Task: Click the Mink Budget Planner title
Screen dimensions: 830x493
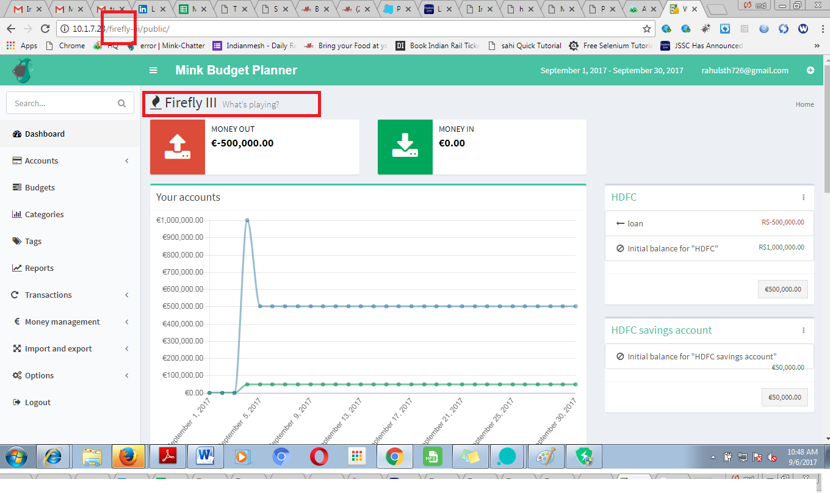Action: [x=236, y=70]
